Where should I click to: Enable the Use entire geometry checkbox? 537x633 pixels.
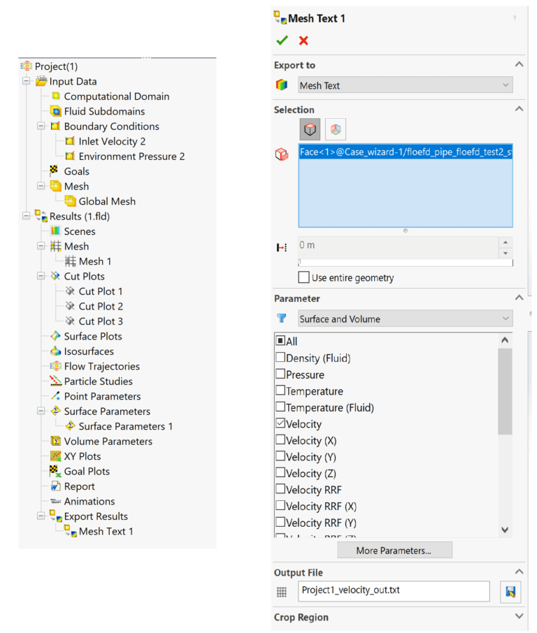(x=305, y=277)
